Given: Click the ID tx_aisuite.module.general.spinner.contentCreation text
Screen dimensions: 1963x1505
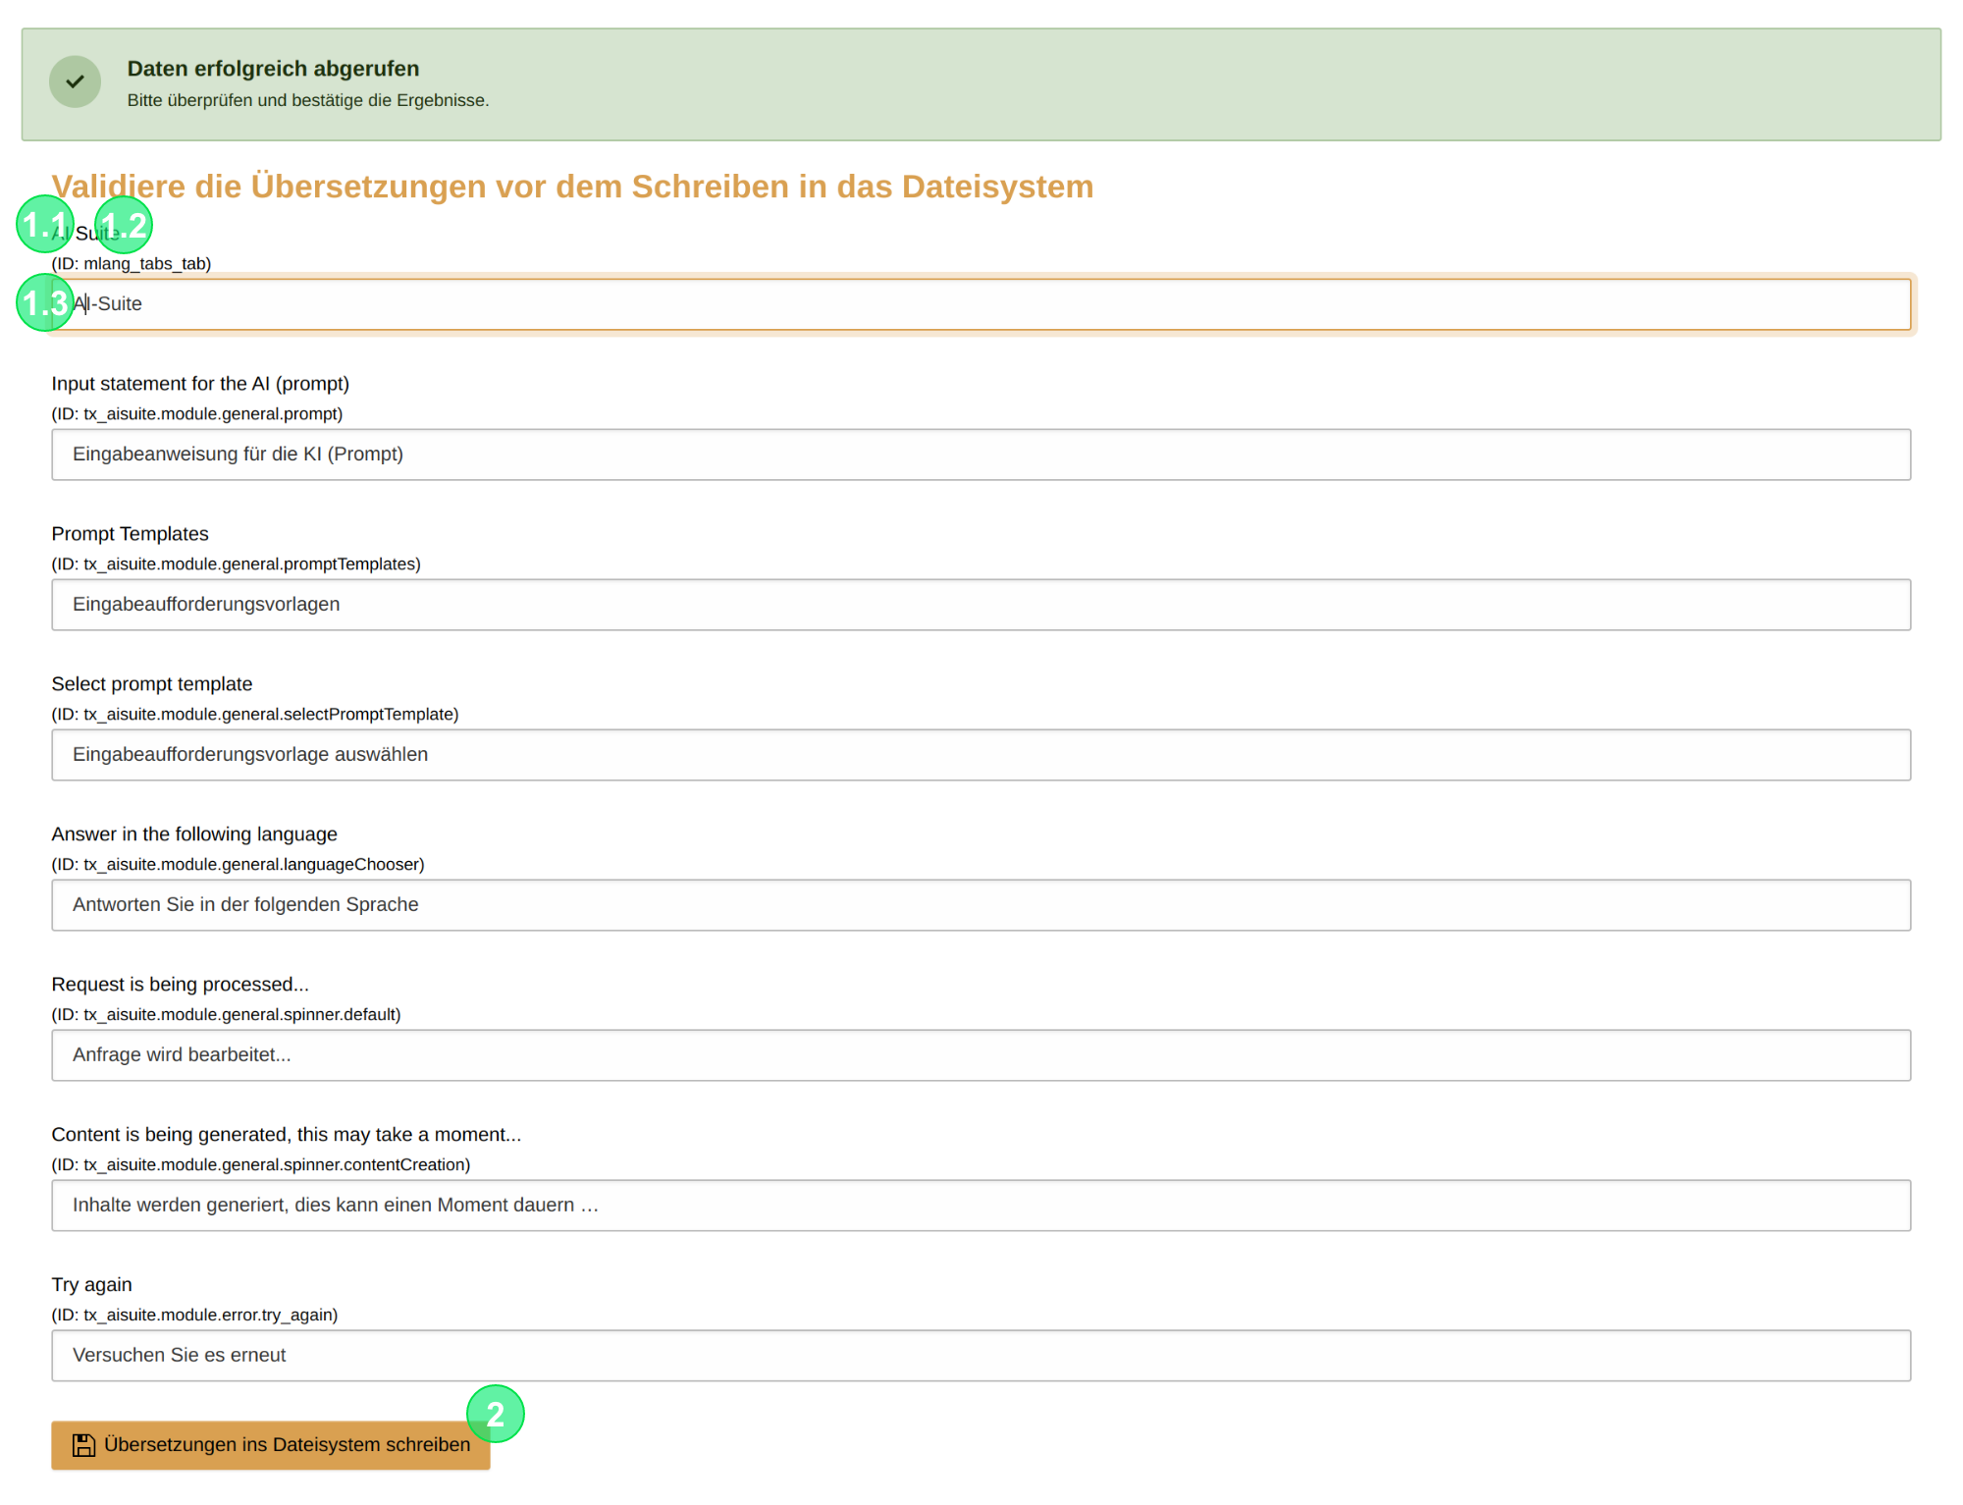Looking at the screenshot, I should click(x=261, y=1165).
